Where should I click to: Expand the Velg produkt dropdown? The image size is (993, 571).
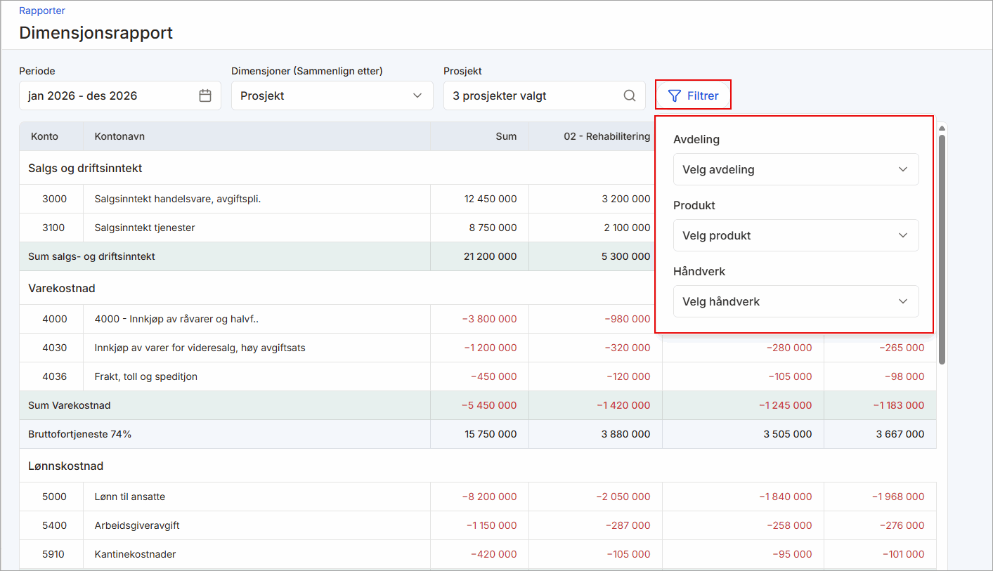tap(796, 235)
